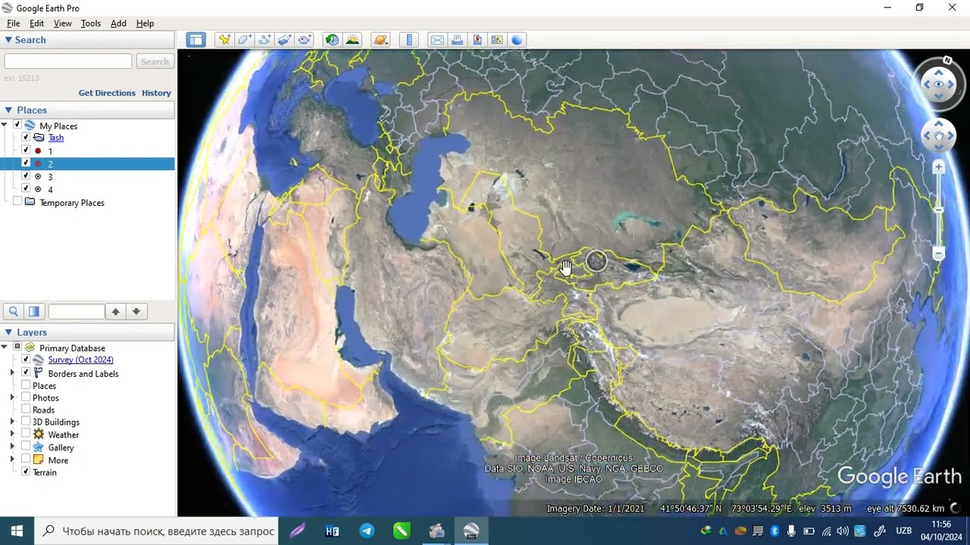Enable the Places layer checkbox
This screenshot has height=545, width=970.
tap(26, 385)
